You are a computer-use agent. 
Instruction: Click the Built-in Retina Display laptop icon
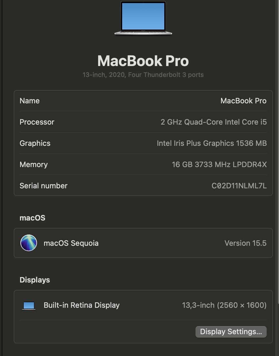click(29, 306)
